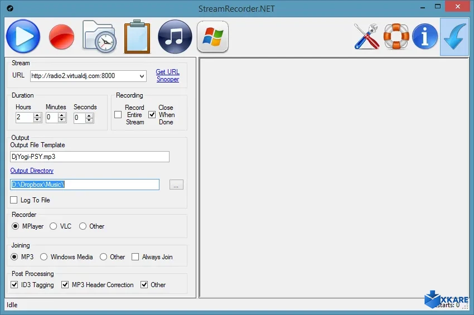This screenshot has height=315, width=474.
Task: Click the output directory path field
Action: point(85,185)
